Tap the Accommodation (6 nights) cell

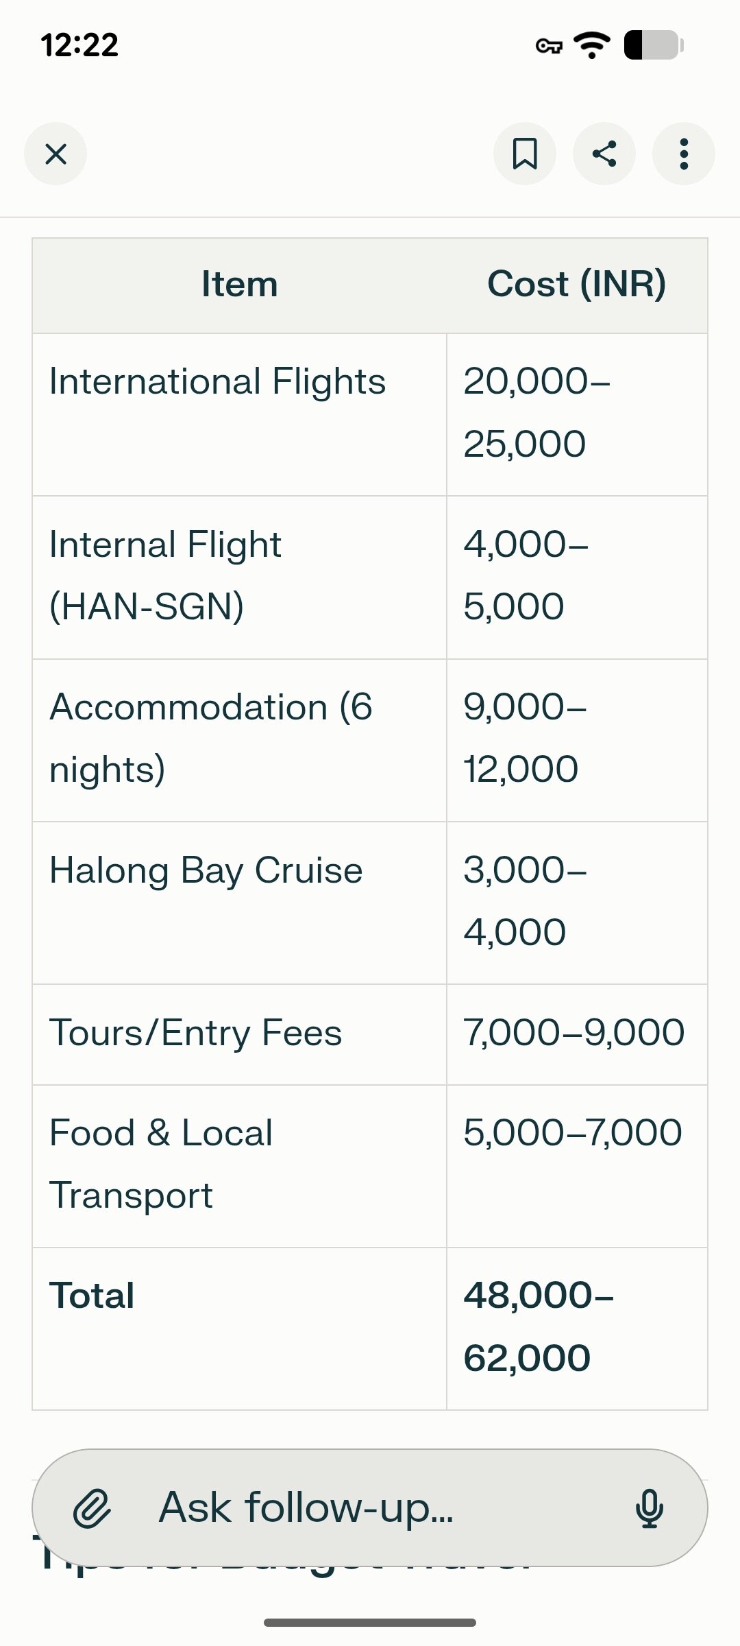(210, 738)
